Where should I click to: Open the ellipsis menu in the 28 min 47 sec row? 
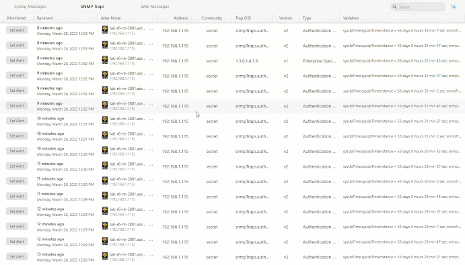[x=151, y=240]
